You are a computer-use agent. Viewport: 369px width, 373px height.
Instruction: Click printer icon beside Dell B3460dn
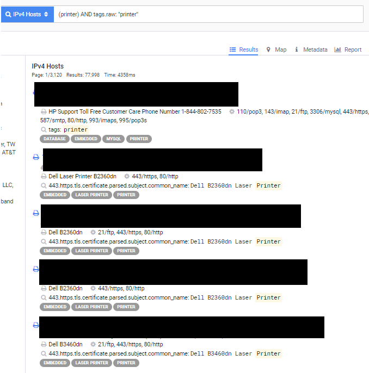44,344
